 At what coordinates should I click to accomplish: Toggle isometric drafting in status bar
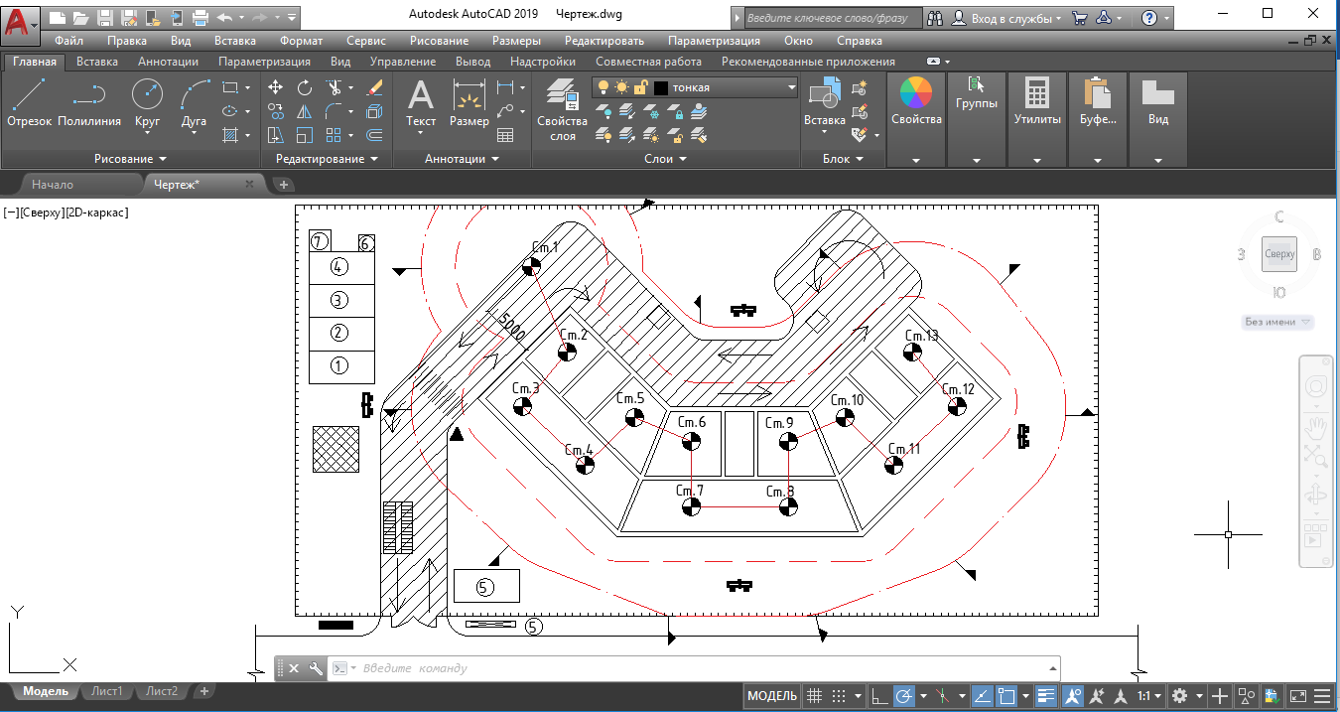click(x=943, y=696)
